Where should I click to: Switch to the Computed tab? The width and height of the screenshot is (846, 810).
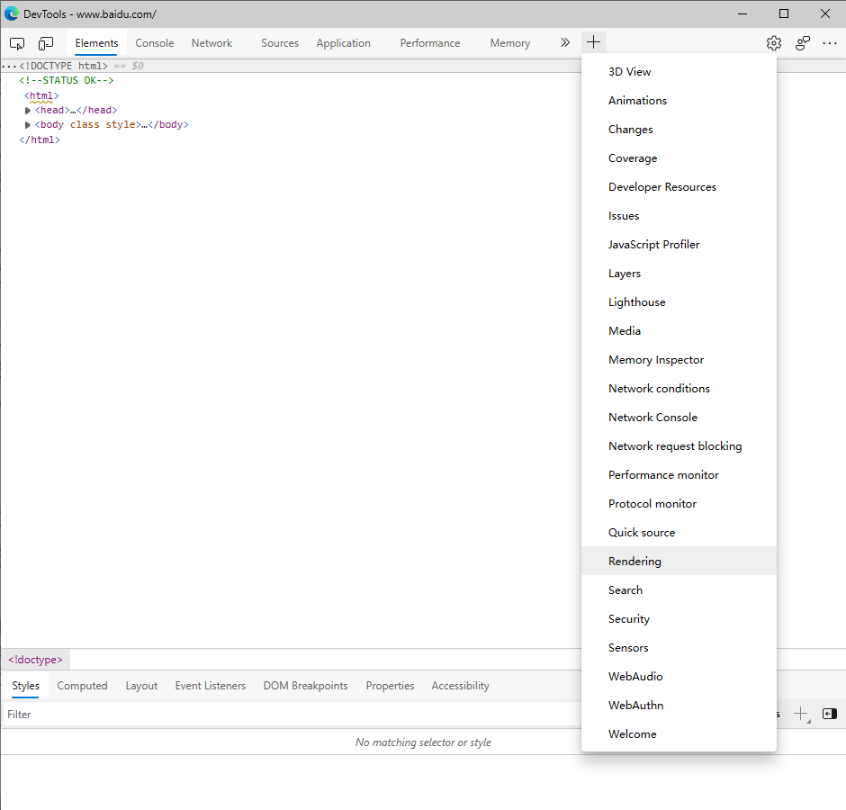coord(82,686)
